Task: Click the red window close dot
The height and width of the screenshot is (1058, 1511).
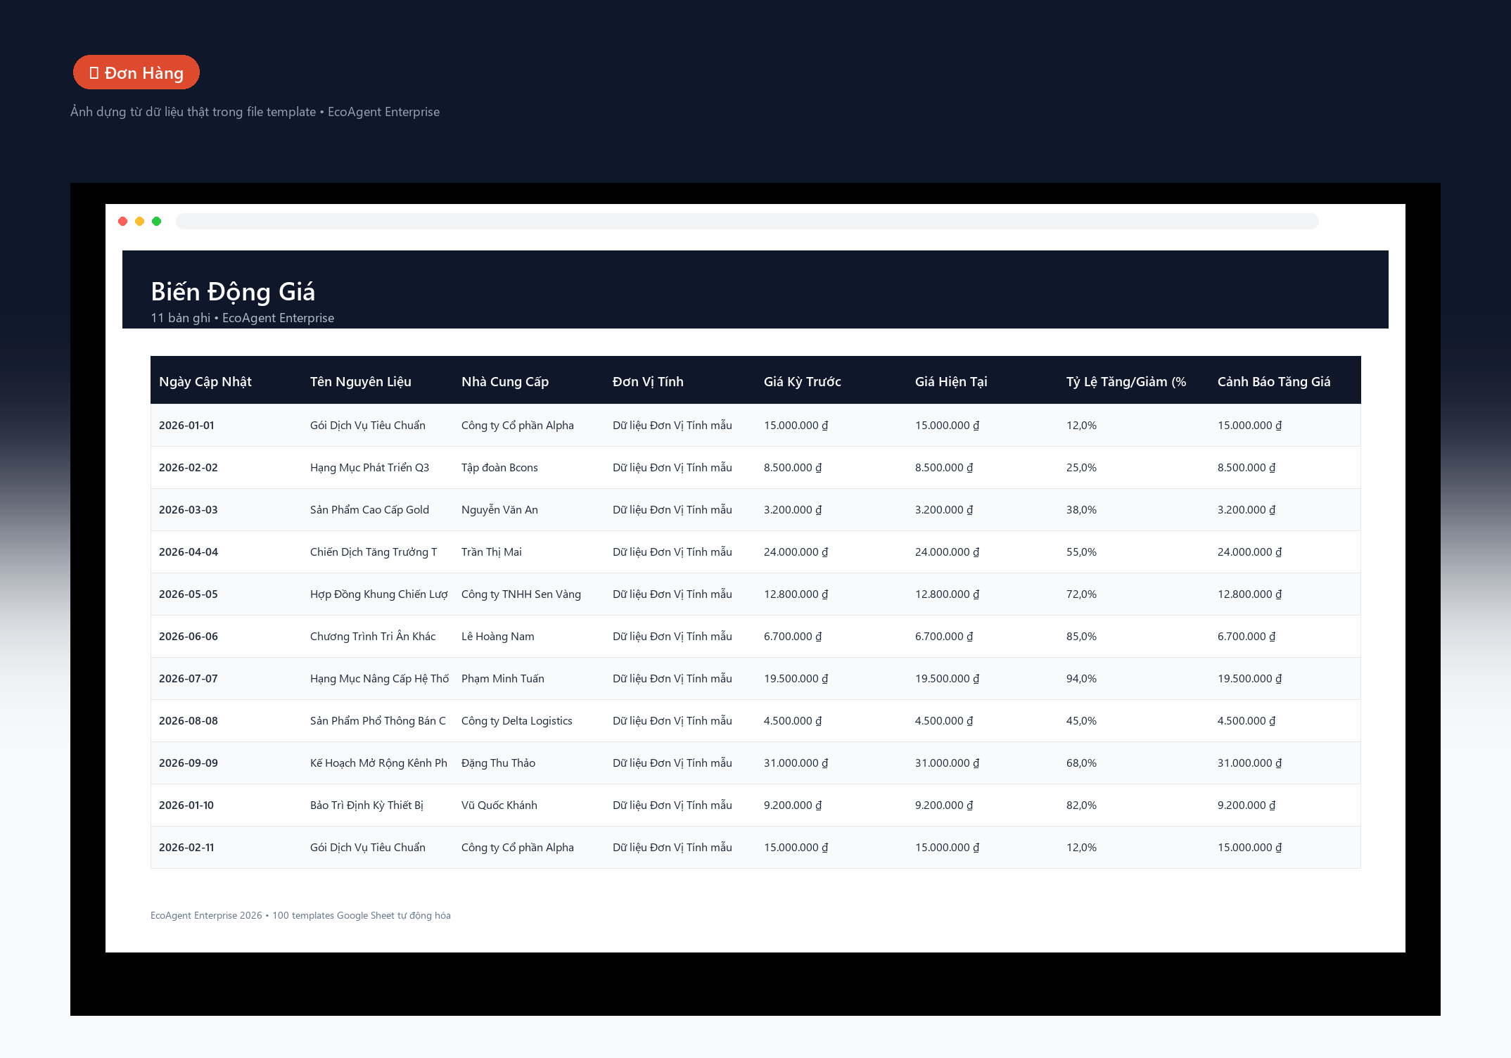Action: coord(123,222)
